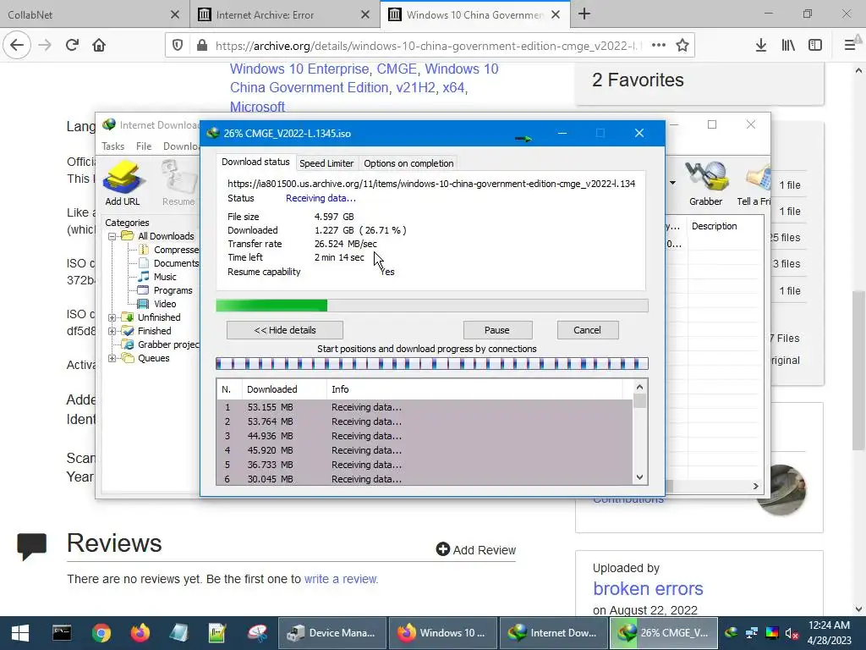Click the connections progress segment bar
This screenshot has width=866, height=650.
tap(432, 363)
